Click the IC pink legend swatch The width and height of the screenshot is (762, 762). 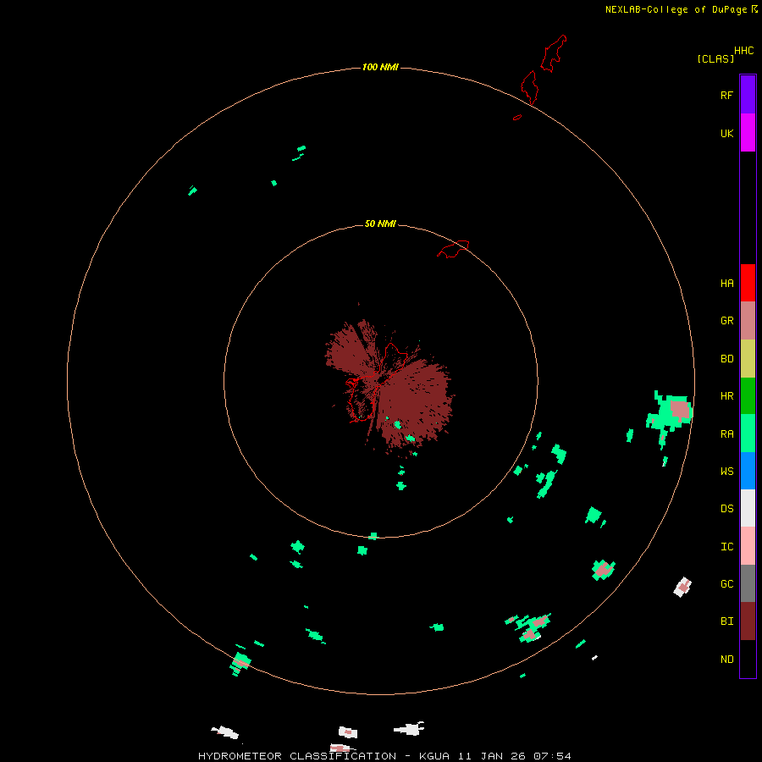coord(748,546)
